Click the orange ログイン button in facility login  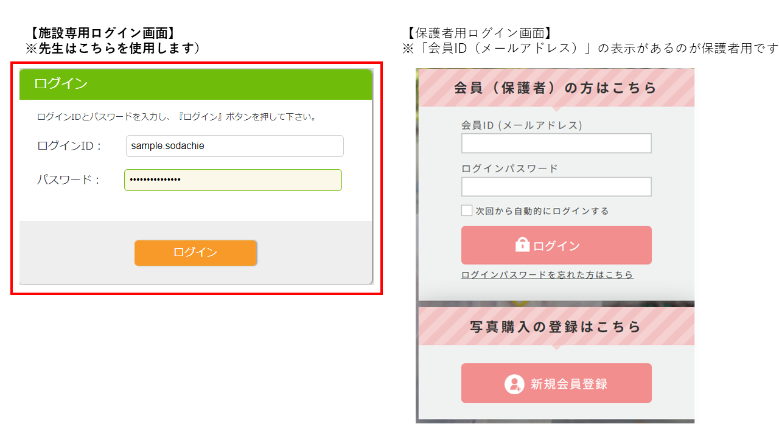point(195,253)
